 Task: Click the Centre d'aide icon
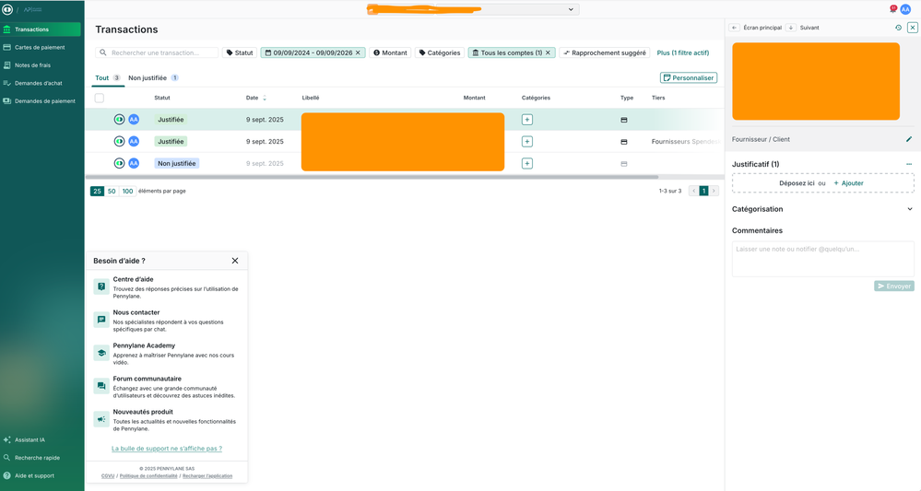(100, 286)
